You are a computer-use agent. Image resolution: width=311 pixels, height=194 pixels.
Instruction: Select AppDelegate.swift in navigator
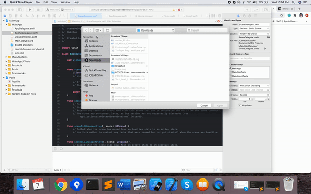[25, 28]
